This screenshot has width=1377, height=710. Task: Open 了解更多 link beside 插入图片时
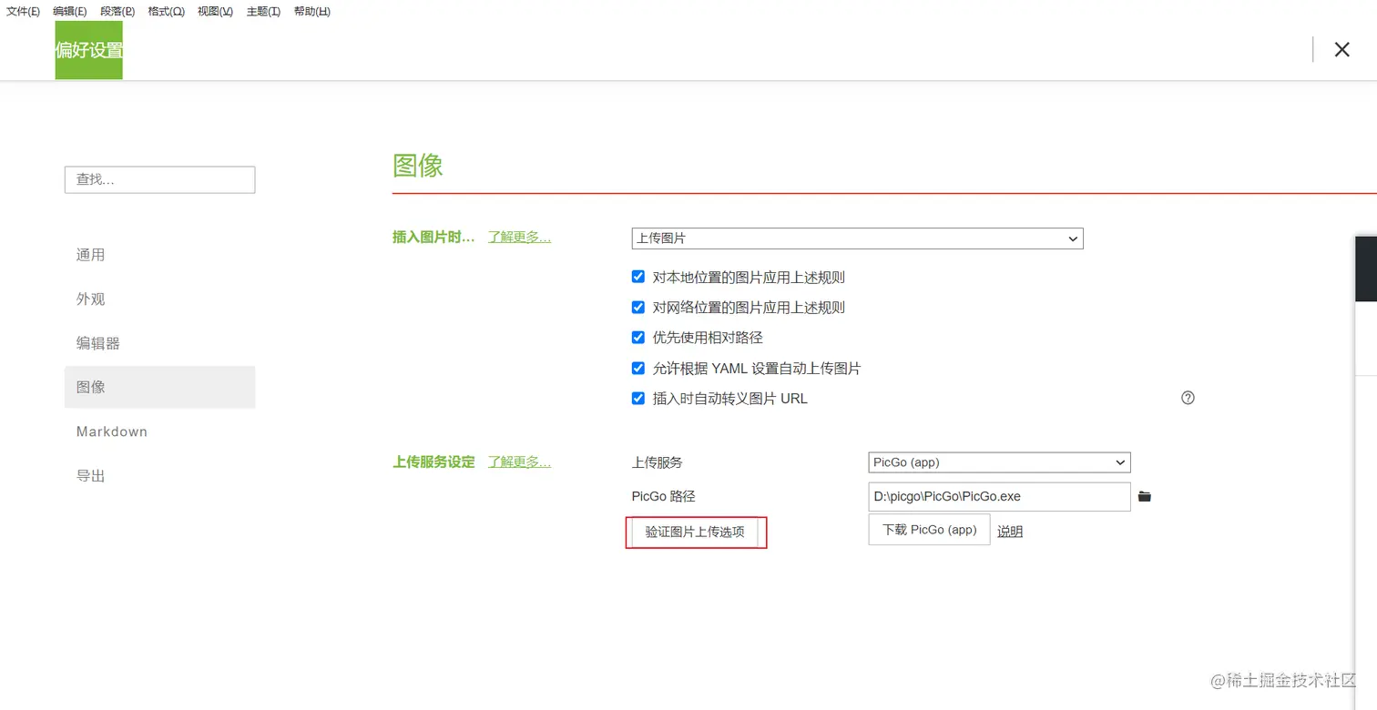(519, 237)
